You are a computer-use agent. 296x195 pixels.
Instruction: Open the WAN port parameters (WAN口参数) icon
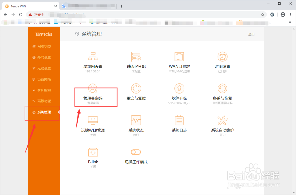coord(179,56)
